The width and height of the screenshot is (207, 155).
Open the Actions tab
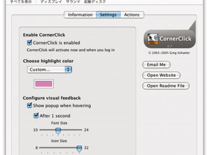132,15
